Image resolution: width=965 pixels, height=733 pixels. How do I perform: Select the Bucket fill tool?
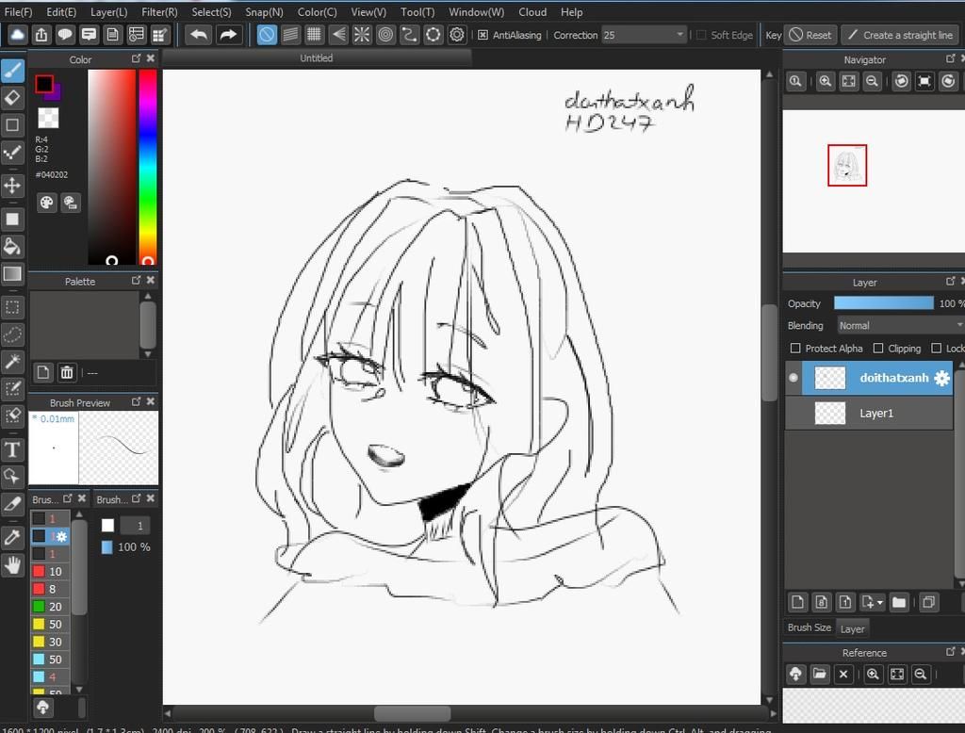[12, 246]
